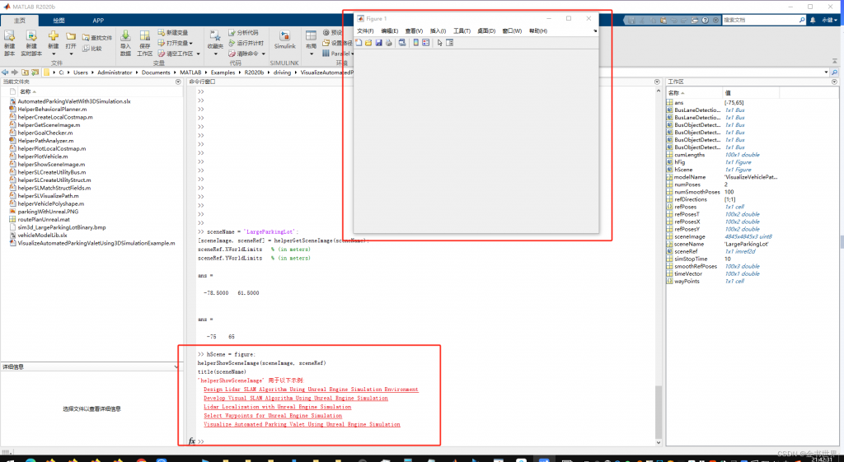Click search magnifier in documentation box
The height and width of the screenshot is (462, 844).
801,20
